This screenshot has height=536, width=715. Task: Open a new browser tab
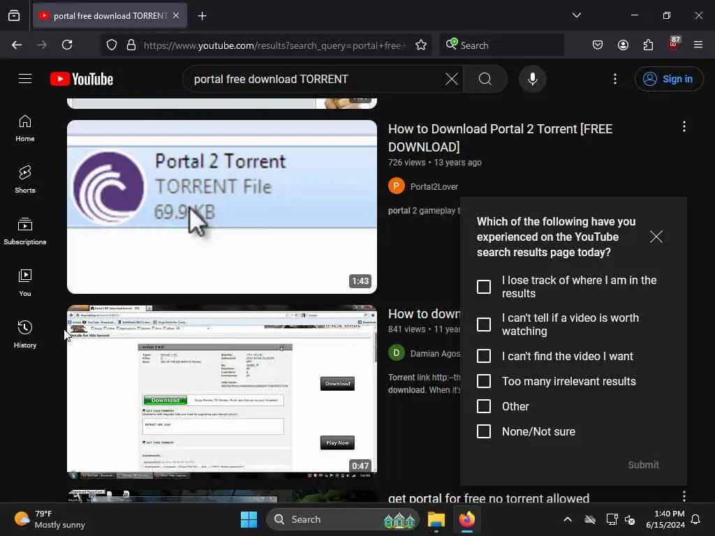click(x=202, y=16)
